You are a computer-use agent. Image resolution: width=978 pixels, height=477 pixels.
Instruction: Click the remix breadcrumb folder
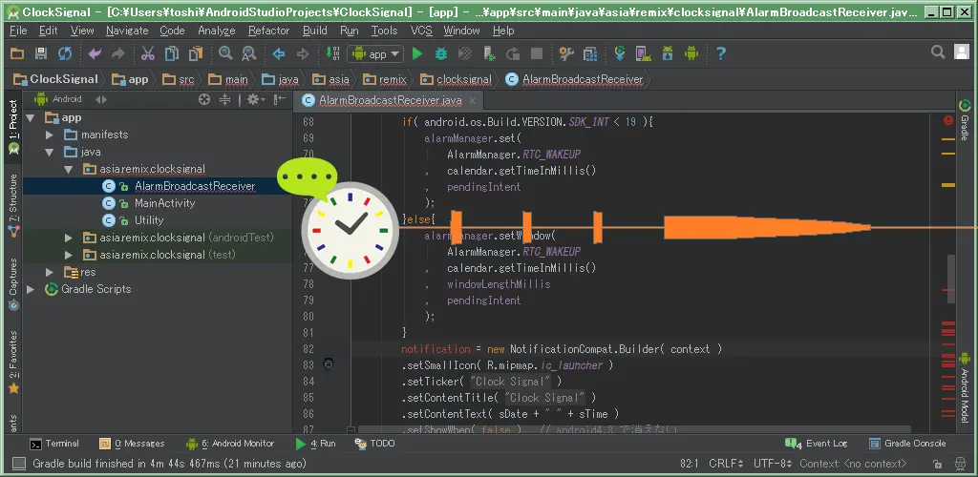pyautogui.click(x=385, y=79)
